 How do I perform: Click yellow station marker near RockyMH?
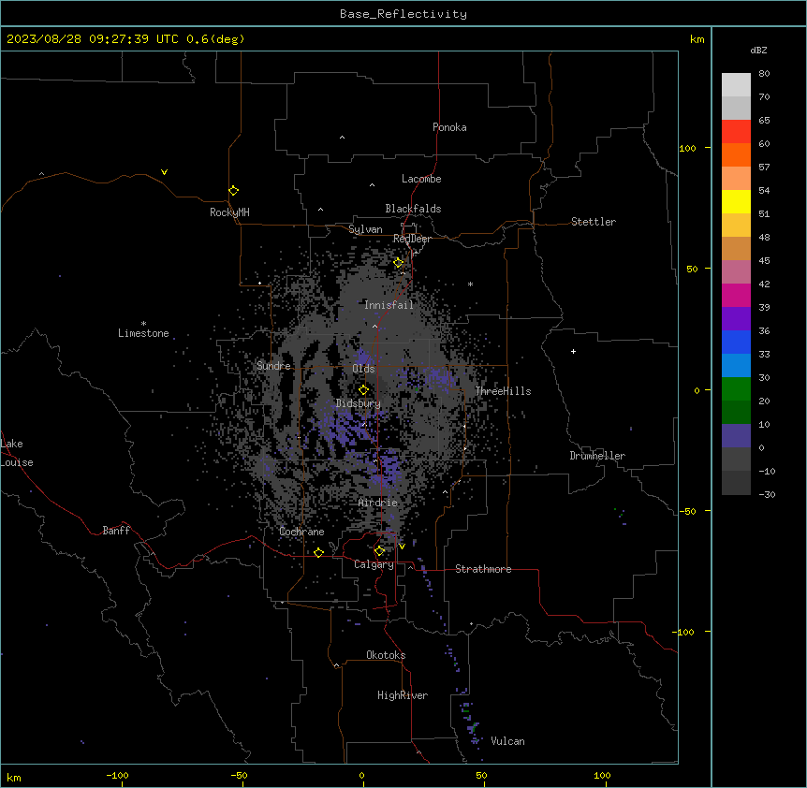click(233, 190)
